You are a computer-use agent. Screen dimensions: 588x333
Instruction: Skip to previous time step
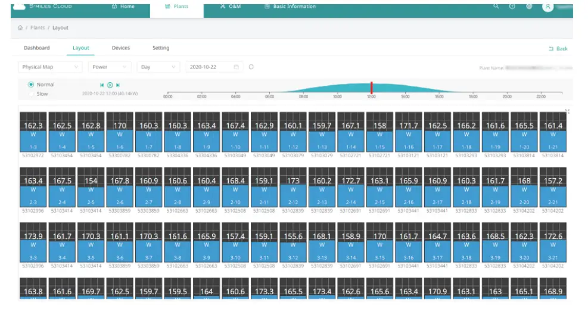point(102,85)
